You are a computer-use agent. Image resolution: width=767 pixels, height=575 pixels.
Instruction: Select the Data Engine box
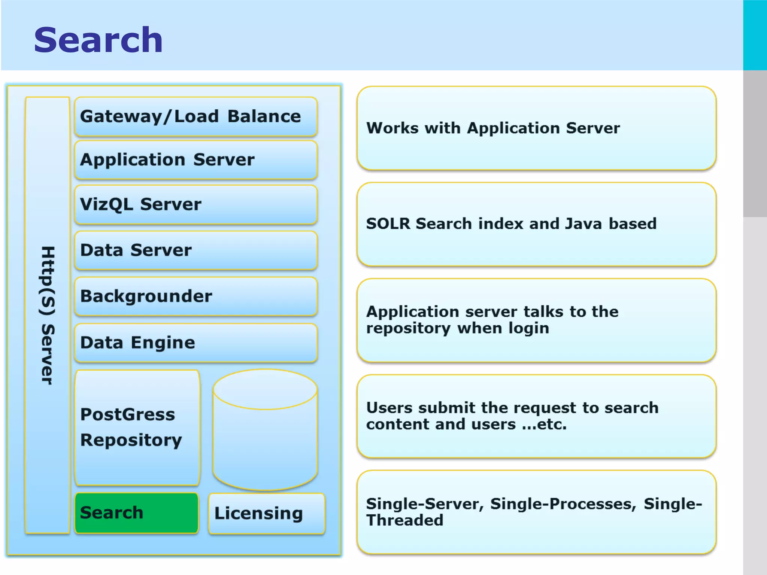click(196, 343)
